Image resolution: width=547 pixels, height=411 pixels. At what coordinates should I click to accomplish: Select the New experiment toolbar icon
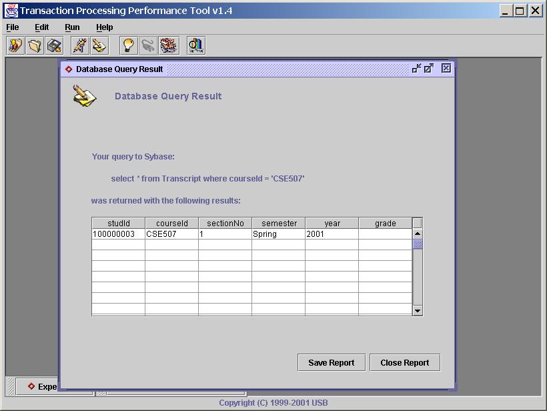coord(14,45)
